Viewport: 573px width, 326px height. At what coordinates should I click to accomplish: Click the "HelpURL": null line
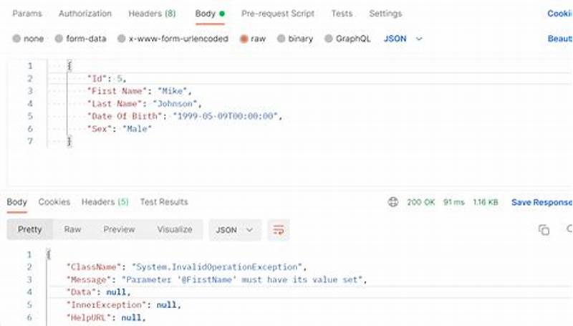point(106,317)
